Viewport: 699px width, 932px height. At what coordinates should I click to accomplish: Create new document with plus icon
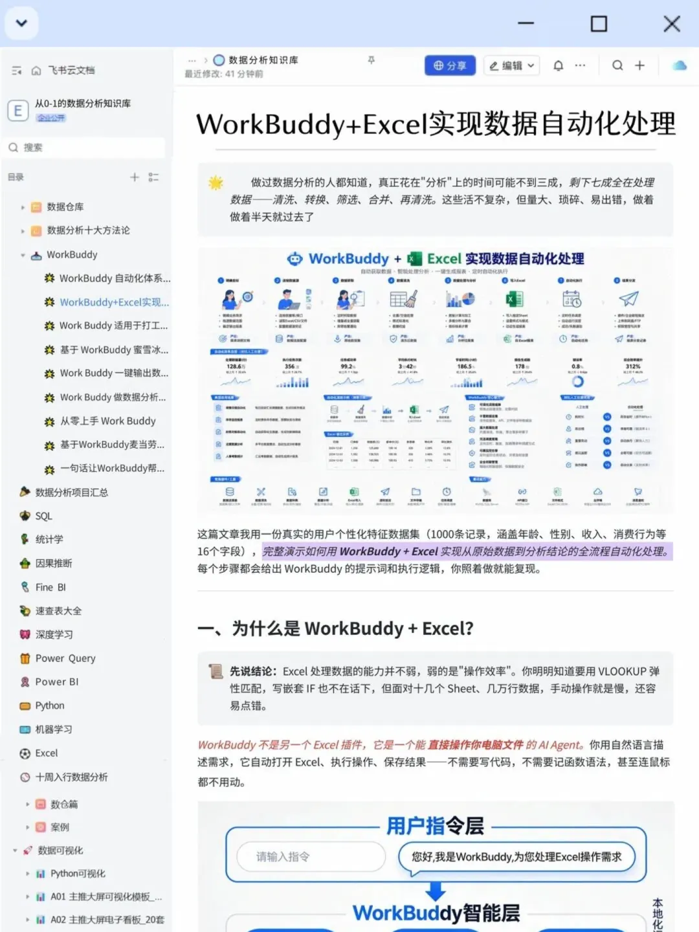click(639, 65)
